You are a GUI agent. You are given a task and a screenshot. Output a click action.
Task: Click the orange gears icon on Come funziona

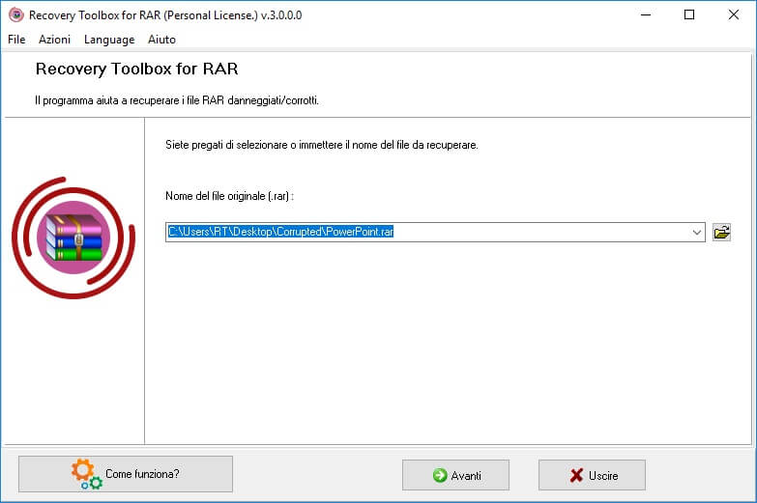(x=86, y=474)
